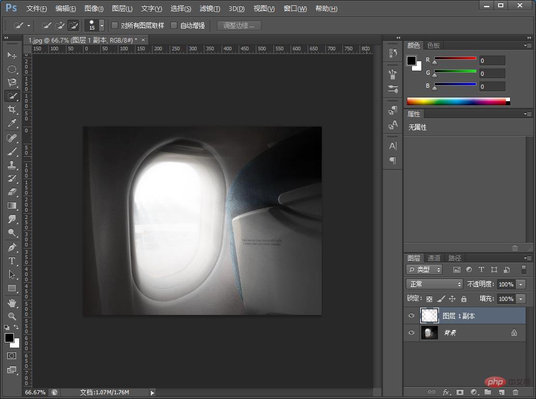This screenshot has height=399, width=536.
Task: Open the History panel icon
Action: click(x=393, y=53)
